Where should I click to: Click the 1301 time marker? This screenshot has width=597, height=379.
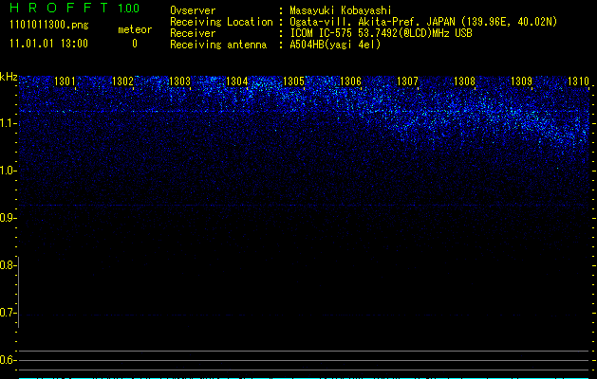point(65,81)
